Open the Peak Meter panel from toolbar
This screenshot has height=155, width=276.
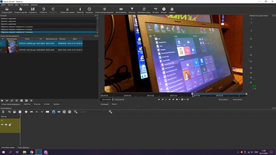coord(67,9)
